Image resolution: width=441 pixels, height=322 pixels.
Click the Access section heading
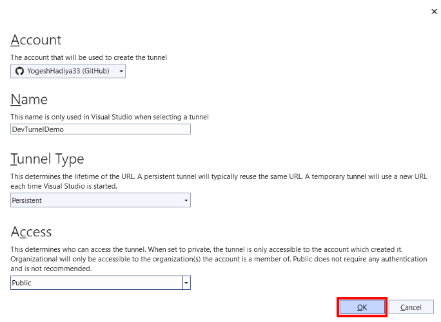31,232
